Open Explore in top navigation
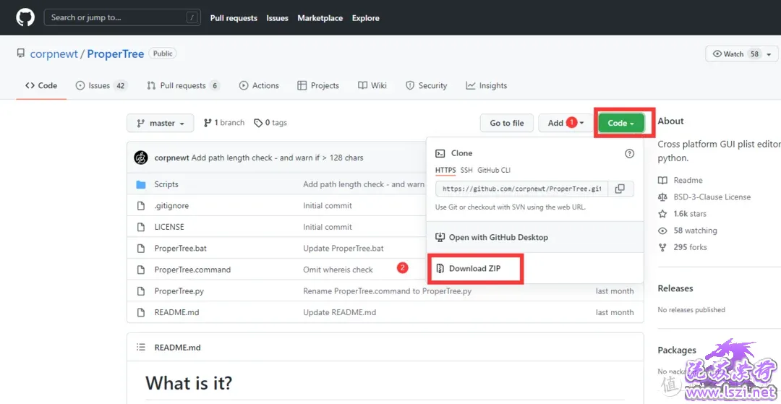The image size is (781, 404). point(366,18)
